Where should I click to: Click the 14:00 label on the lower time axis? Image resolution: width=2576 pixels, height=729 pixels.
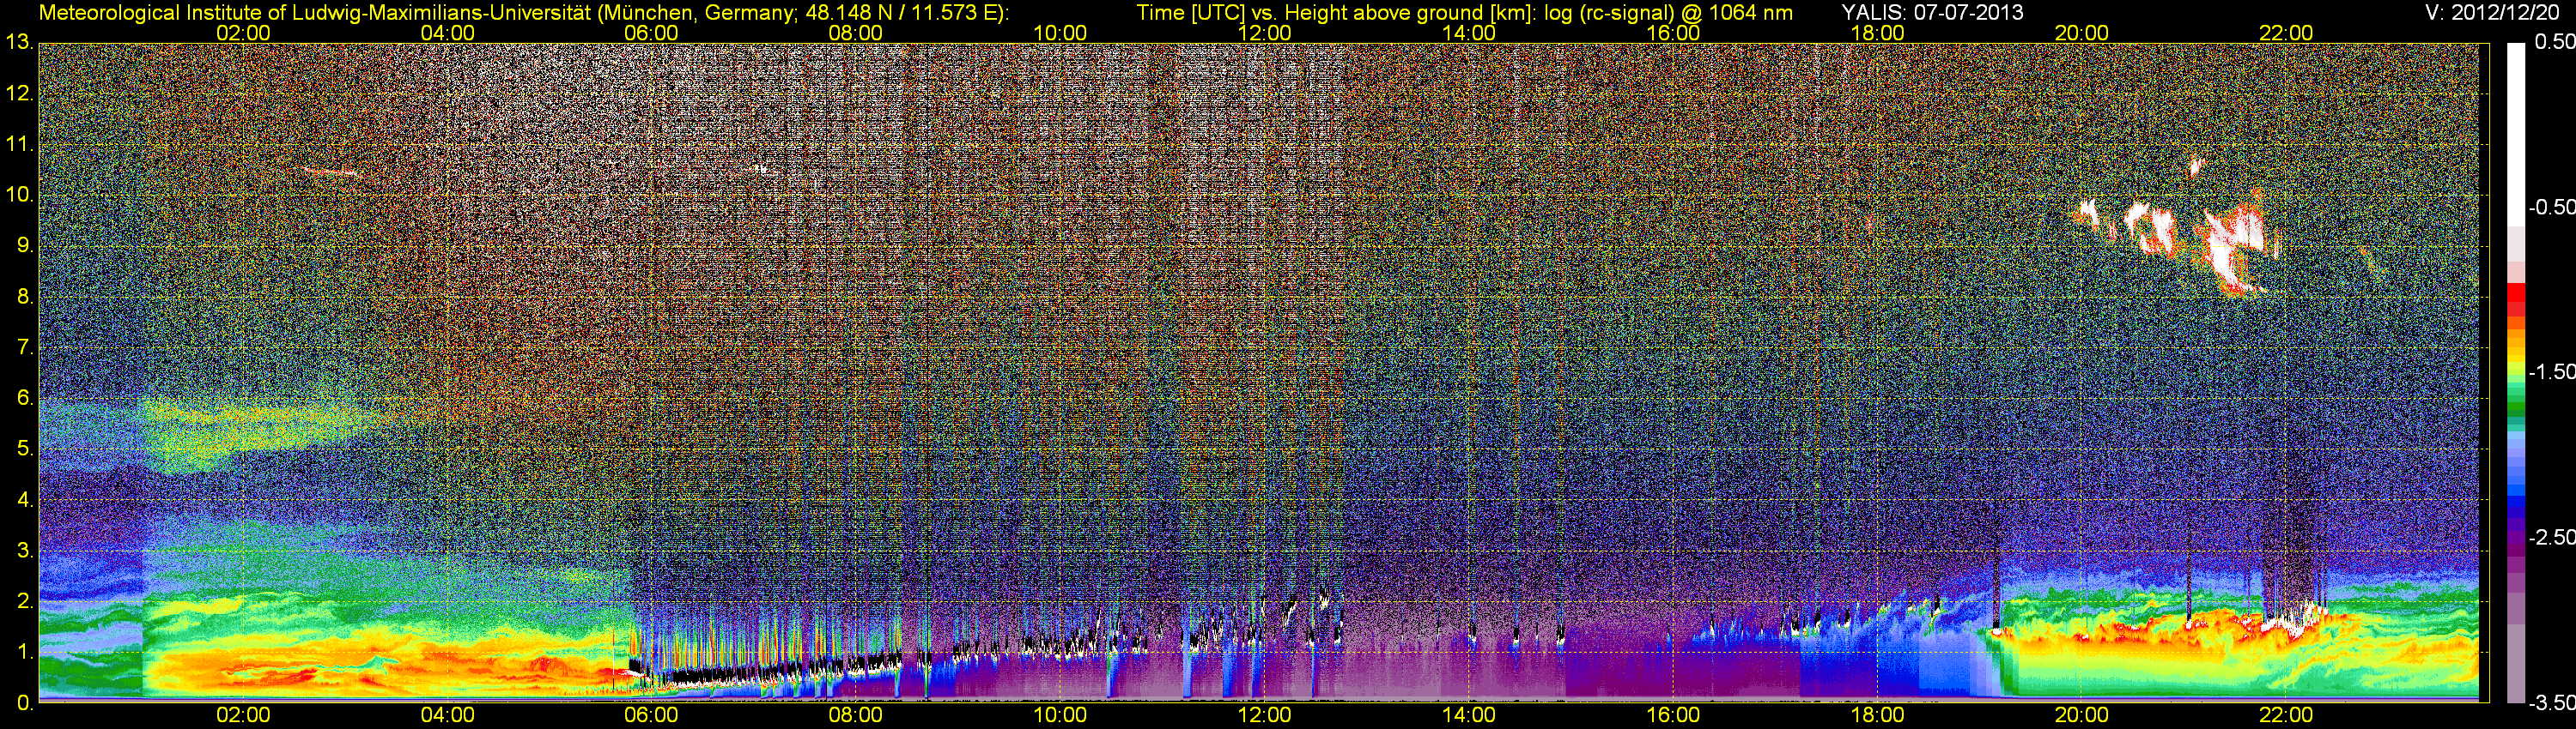(x=1469, y=715)
